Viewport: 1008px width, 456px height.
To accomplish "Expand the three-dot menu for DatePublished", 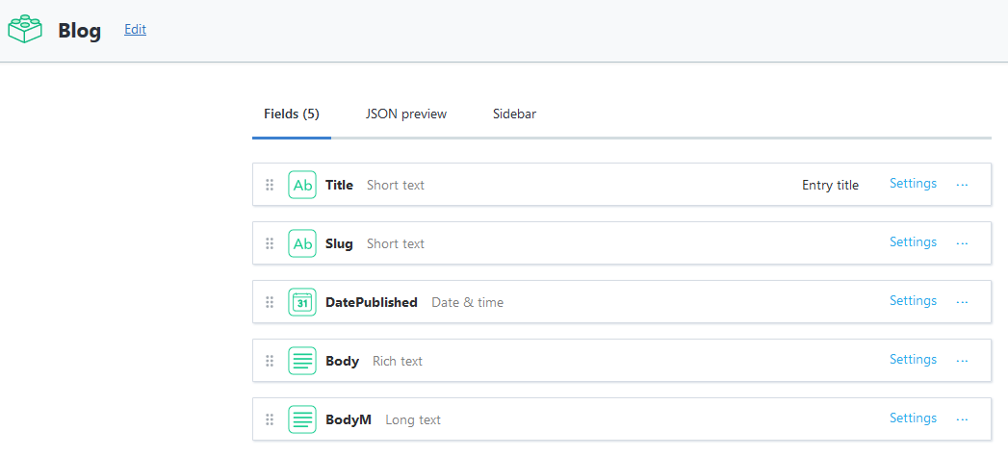I will click(962, 302).
